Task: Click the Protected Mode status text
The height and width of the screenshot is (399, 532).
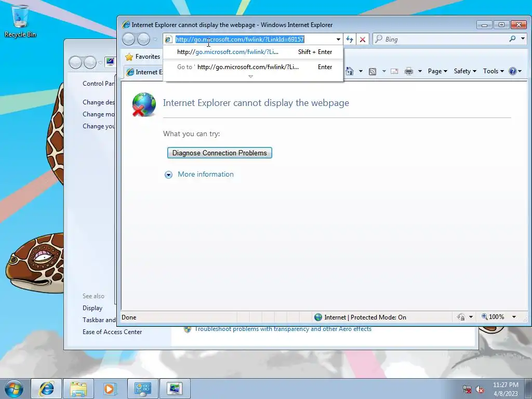Action: tap(365, 317)
